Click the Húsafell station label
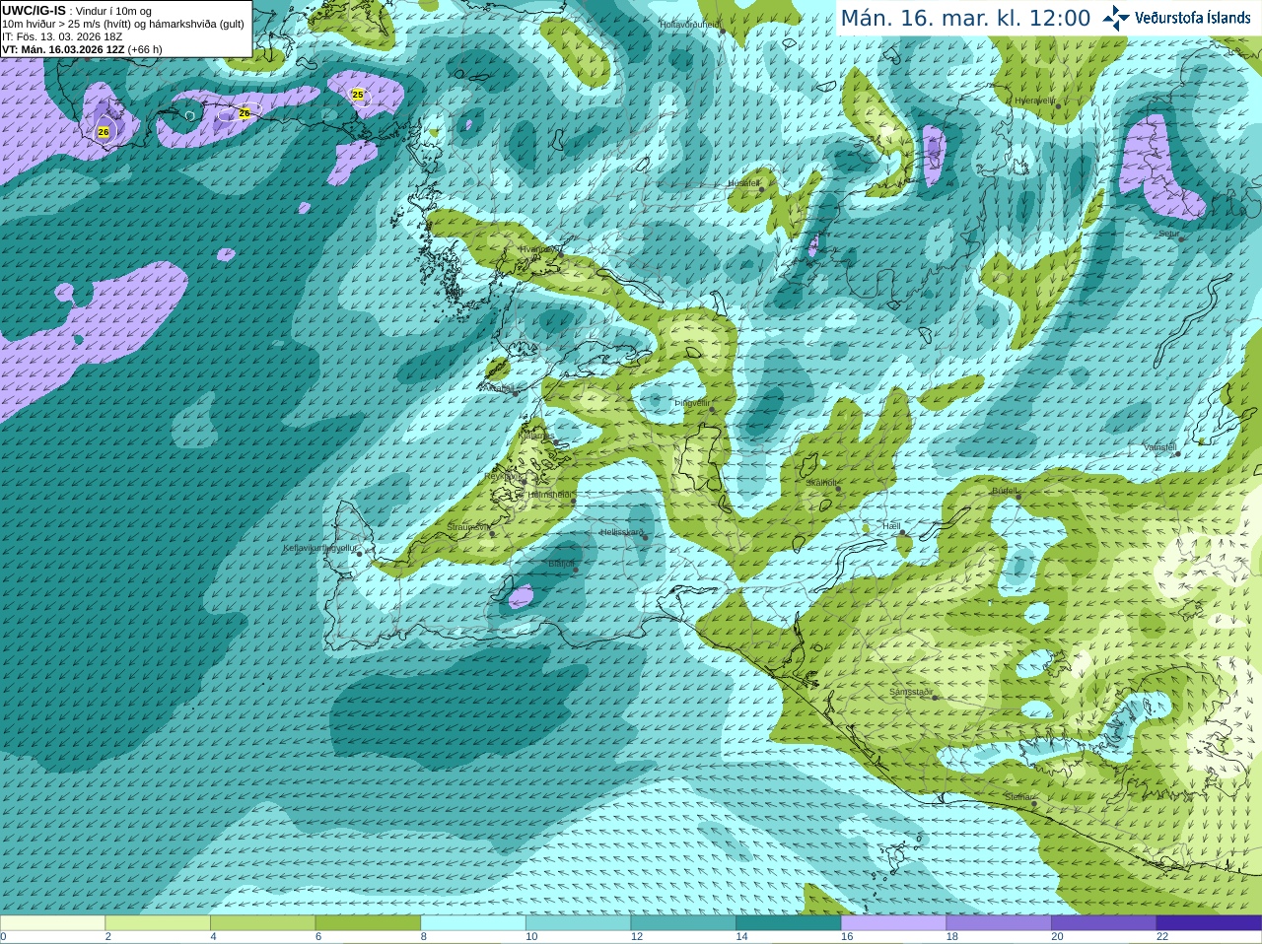 tap(743, 183)
